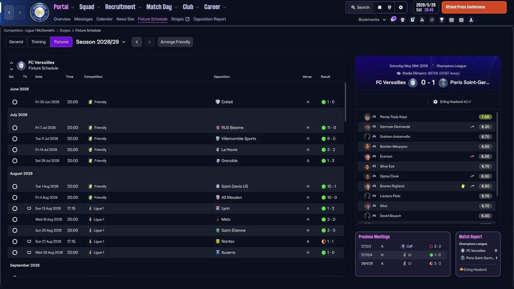The image size is (514, 289).
Task: Open the Bookmarks dropdown
Action: (372, 20)
